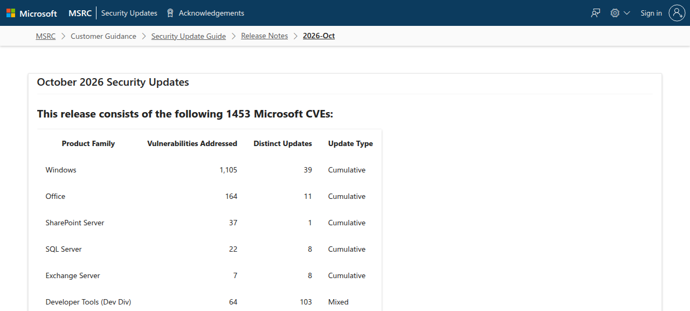Click the 103 distinct updates value
Screen dimensions: 690x311
(x=306, y=302)
